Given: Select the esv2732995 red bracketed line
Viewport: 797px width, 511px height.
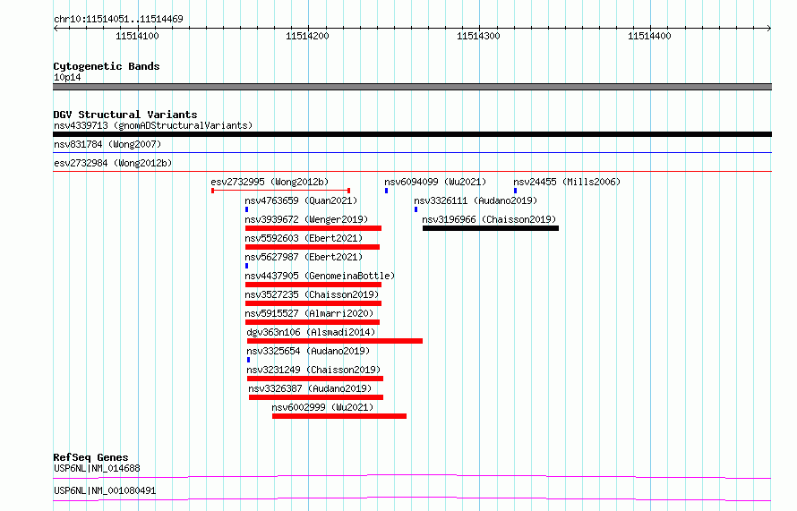Looking at the screenshot, I should [280, 191].
